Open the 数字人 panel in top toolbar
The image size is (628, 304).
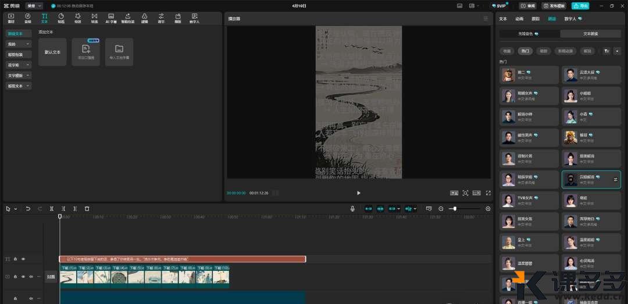[x=195, y=18]
